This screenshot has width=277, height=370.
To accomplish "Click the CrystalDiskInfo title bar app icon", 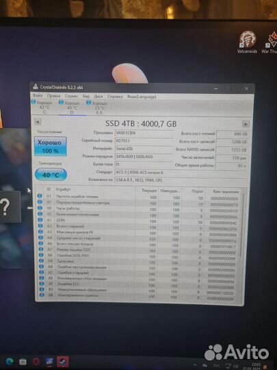I will 36,86.
